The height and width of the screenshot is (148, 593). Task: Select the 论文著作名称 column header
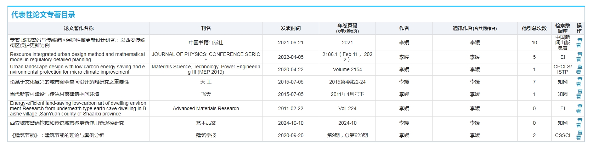click(79, 28)
